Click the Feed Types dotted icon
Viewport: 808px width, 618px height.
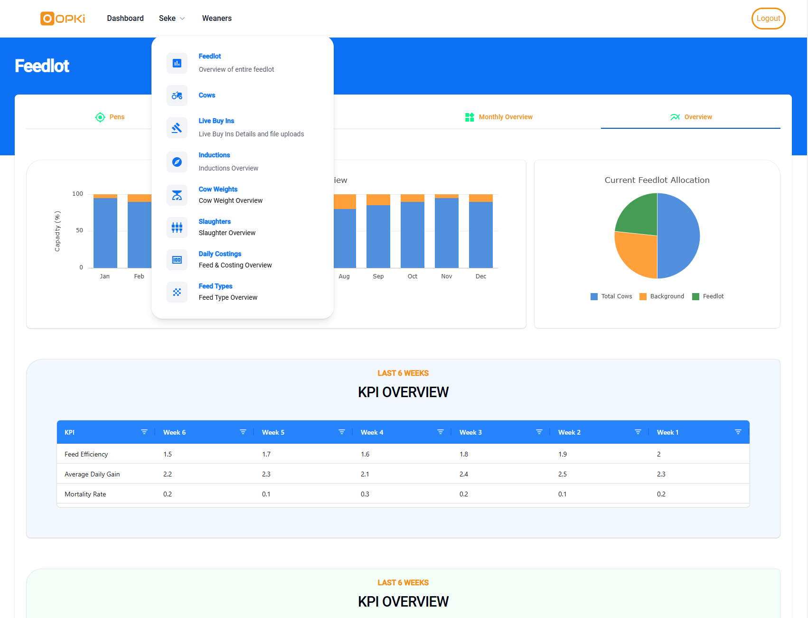point(177,292)
